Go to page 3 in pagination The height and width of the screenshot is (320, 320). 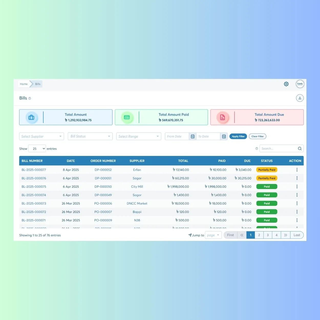click(268, 235)
